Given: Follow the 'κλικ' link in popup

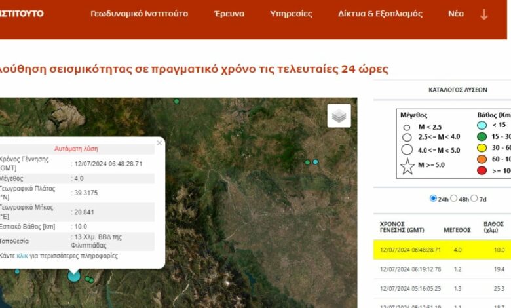Looking at the screenshot, I should pyautogui.click(x=22, y=256).
